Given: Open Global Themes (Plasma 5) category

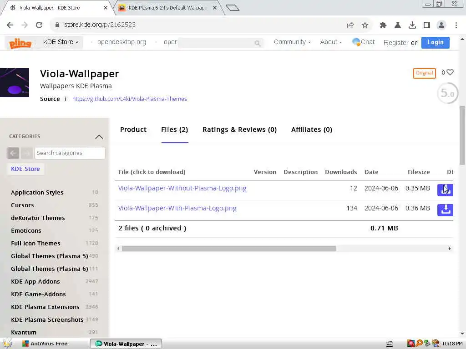Looking at the screenshot, I should pos(49,256).
